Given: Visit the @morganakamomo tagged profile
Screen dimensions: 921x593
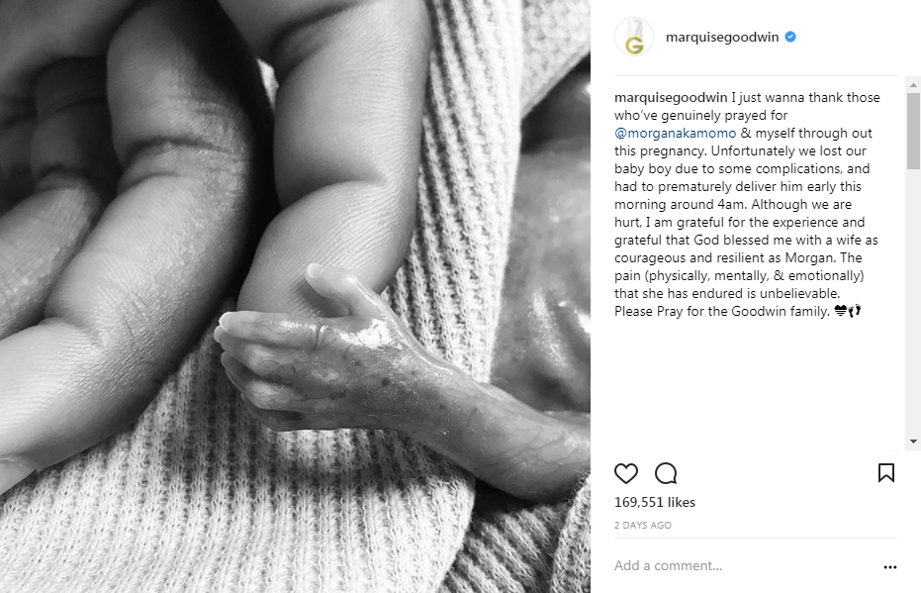Looking at the screenshot, I should point(675,134).
